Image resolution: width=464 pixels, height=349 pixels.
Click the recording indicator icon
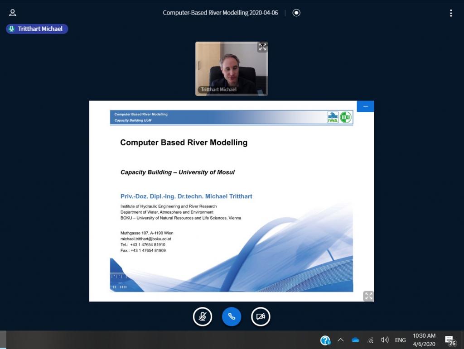[x=296, y=13]
